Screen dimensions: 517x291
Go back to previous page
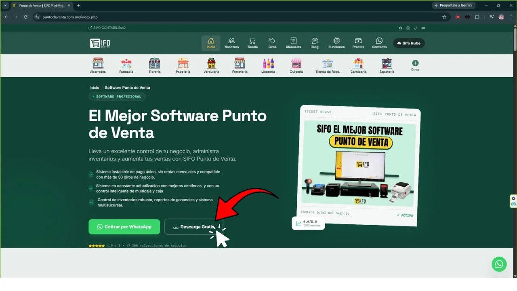click(x=6, y=17)
